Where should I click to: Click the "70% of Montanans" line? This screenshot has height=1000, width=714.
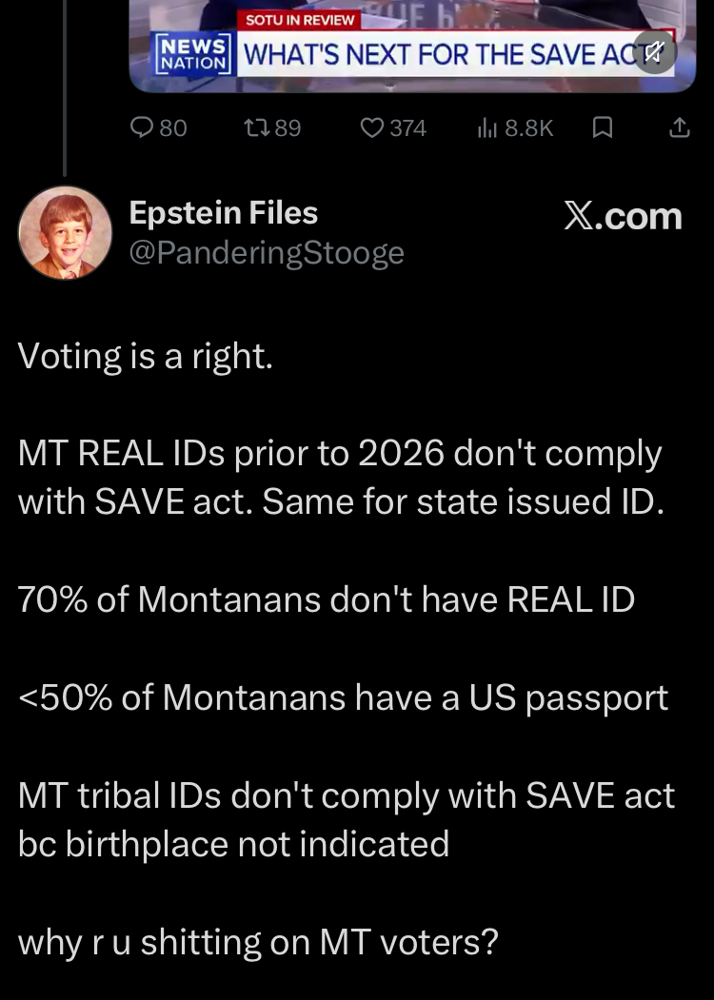(326, 599)
